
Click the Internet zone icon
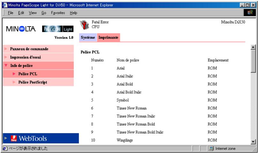211,149
